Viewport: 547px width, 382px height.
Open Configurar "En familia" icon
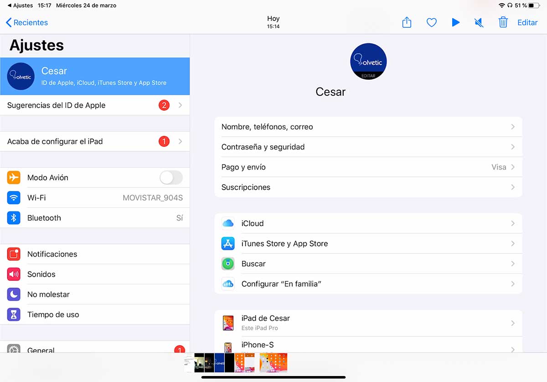pos(228,284)
